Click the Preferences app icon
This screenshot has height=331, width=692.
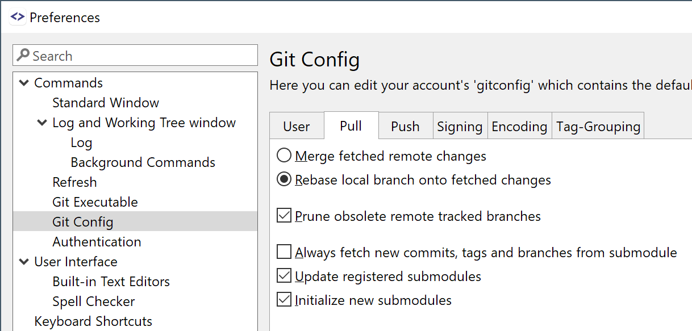(x=18, y=17)
